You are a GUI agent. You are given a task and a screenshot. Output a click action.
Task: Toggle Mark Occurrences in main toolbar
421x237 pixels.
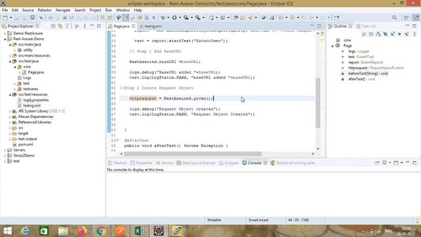point(126,18)
